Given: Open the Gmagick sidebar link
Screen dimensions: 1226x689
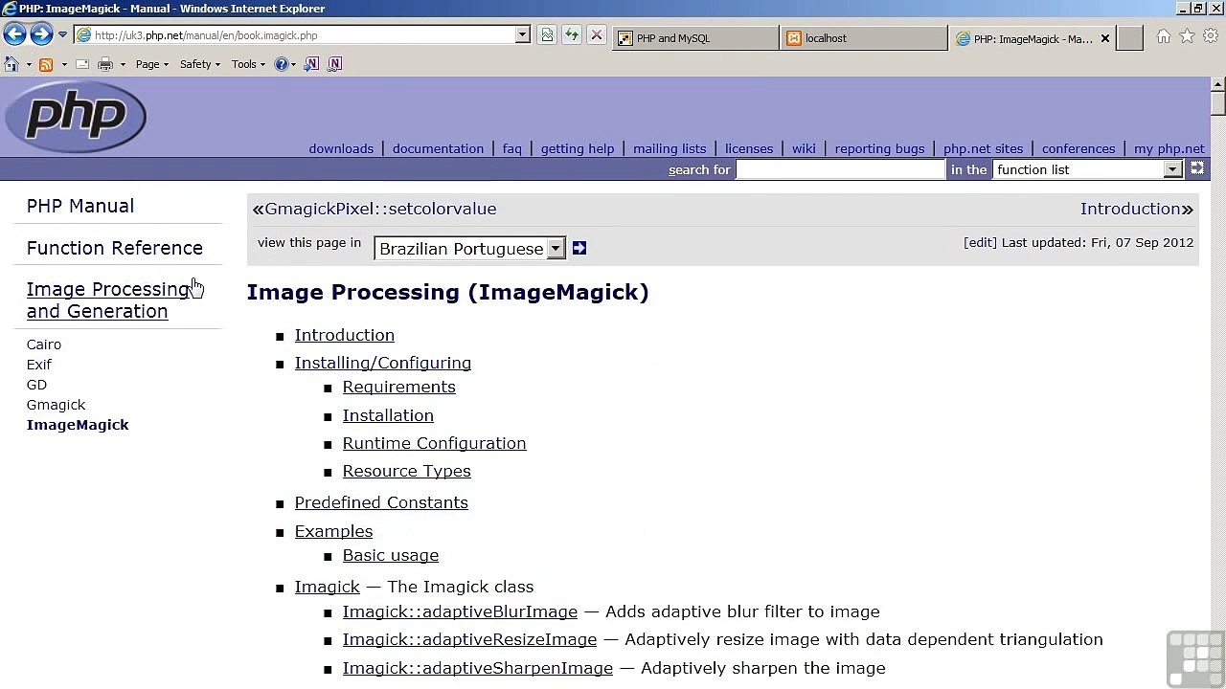Looking at the screenshot, I should pyautogui.click(x=56, y=405).
